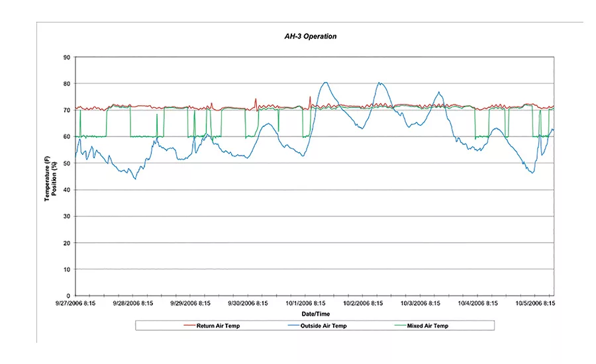The height and width of the screenshot is (364, 596).
Task: Click the '80' y-axis value
Action: pos(67,83)
